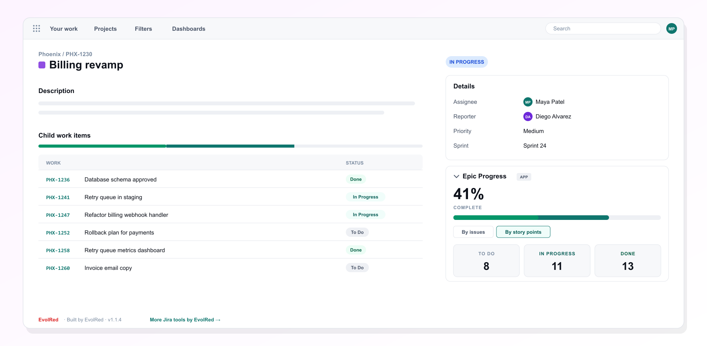Screen dimensions: 707x346
Task: Click To Do status for Rollback plan for payments
Action: point(357,232)
